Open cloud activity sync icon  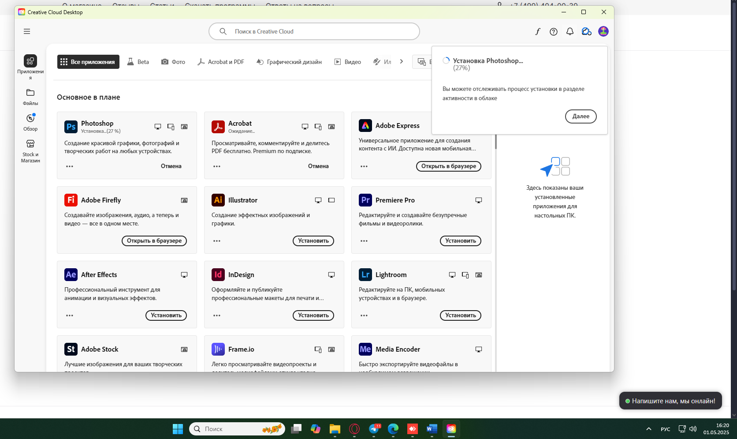point(586,31)
